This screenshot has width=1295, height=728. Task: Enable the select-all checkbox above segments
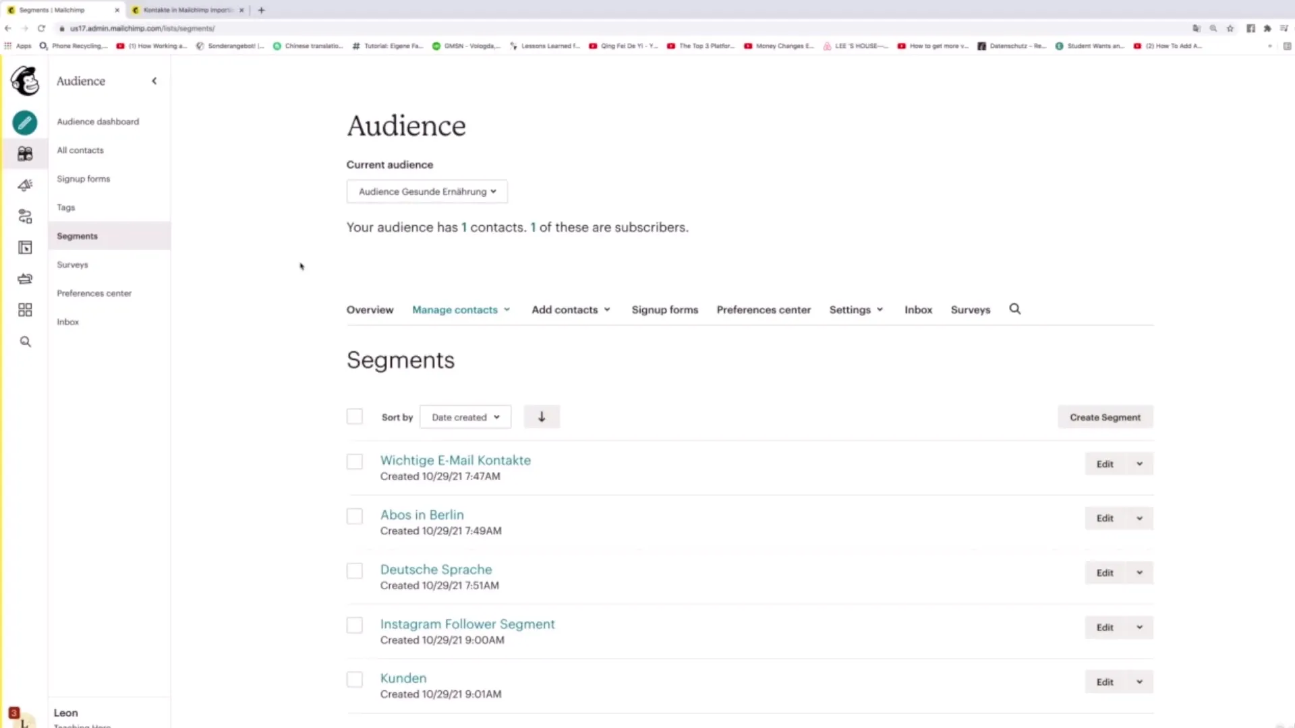[x=354, y=416]
